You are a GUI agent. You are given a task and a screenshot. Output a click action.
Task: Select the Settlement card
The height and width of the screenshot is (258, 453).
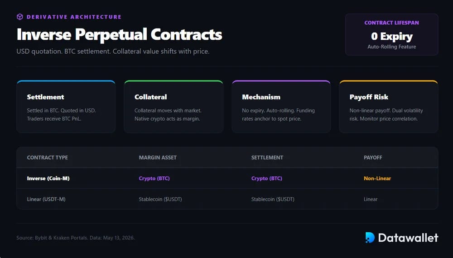66,107
